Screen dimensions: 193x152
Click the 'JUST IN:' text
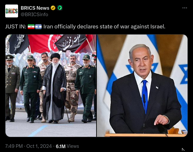point(15,26)
